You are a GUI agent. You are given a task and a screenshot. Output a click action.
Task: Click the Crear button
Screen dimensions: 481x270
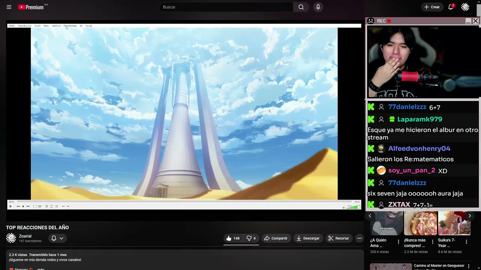pos(432,7)
